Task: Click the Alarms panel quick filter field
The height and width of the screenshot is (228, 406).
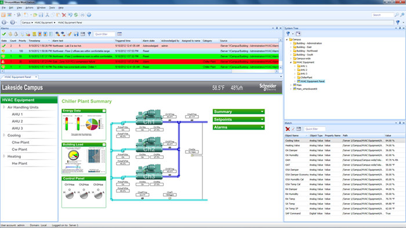Action: point(104,34)
